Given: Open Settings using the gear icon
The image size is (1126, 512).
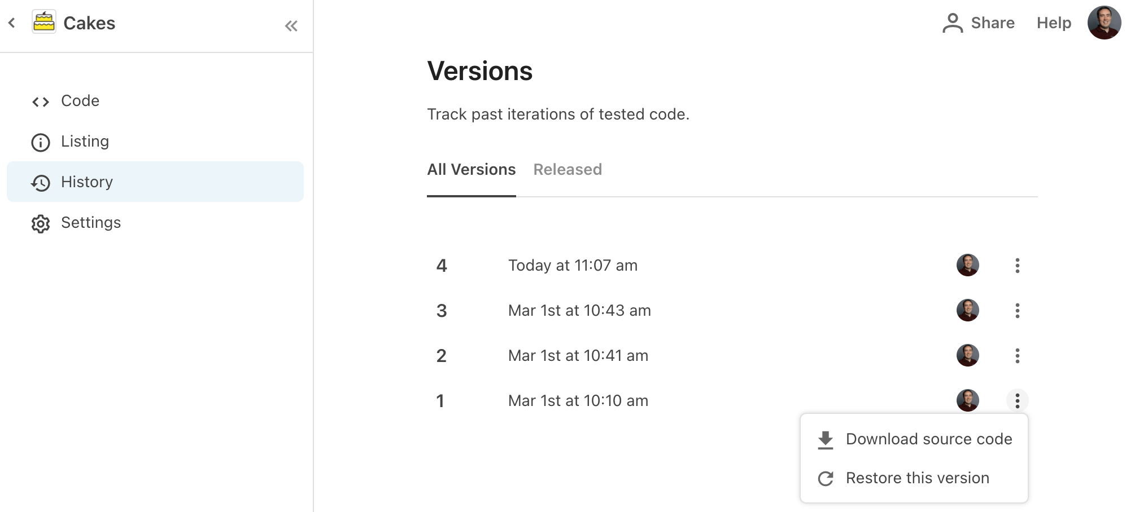Looking at the screenshot, I should (x=40, y=223).
